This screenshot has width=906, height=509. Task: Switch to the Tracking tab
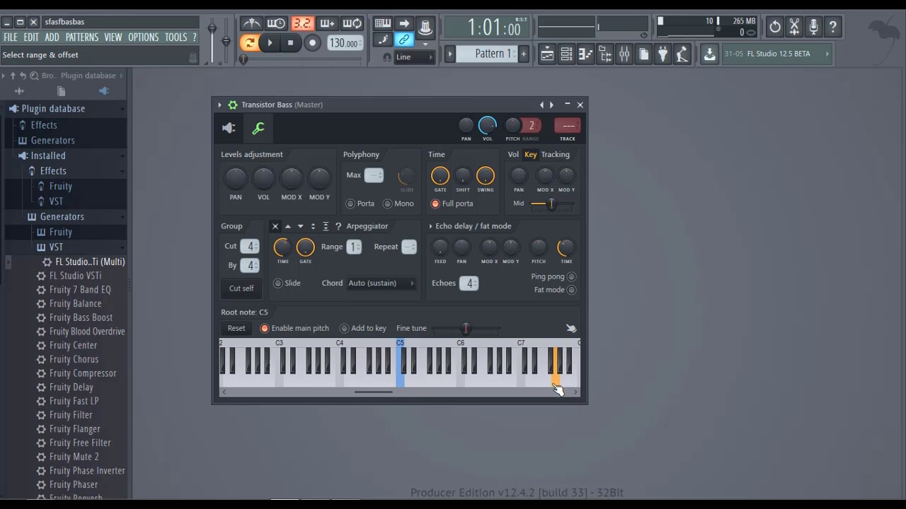[x=556, y=154]
